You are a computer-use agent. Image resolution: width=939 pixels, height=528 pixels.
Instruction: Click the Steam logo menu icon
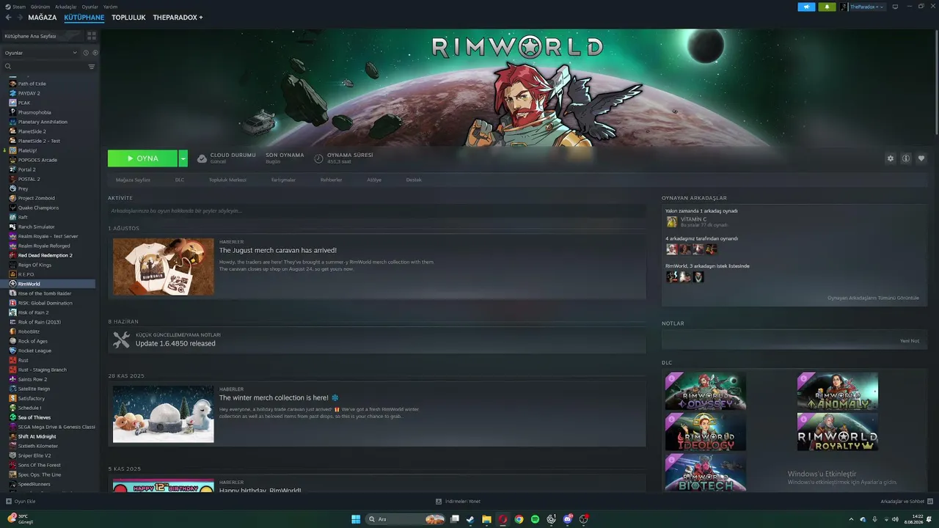(8, 7)
